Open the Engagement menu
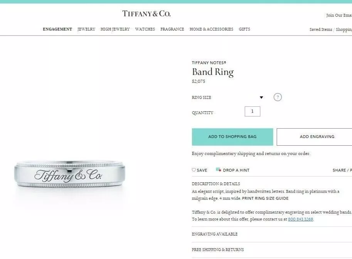352x259 pixels. point(57,29)
